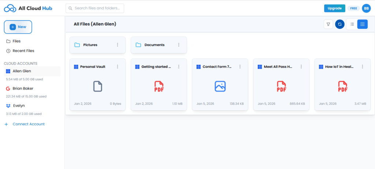The height and width of the screenshot is (169, 375).
Task: Click the CLOUD ACCOUNTS section header
Action: point(21,64)
